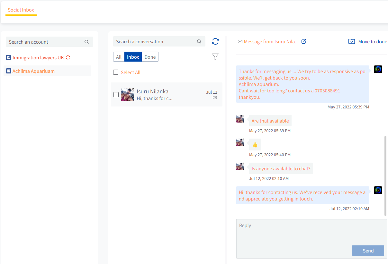Click the refresh conversations icon
Screen dimensions: 388x264
tap(215, 41)
